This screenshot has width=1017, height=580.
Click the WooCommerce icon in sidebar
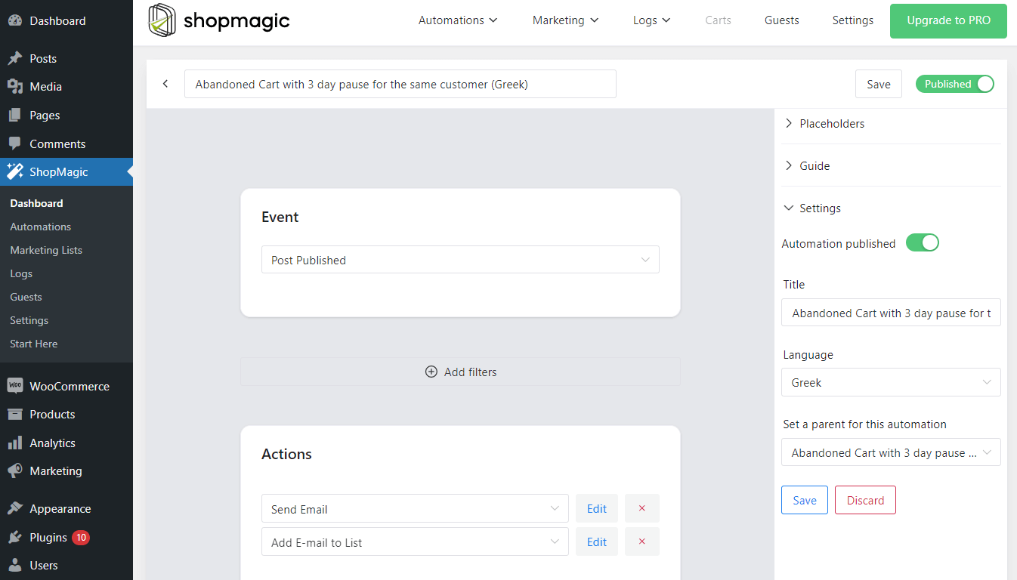coord(15,386)
